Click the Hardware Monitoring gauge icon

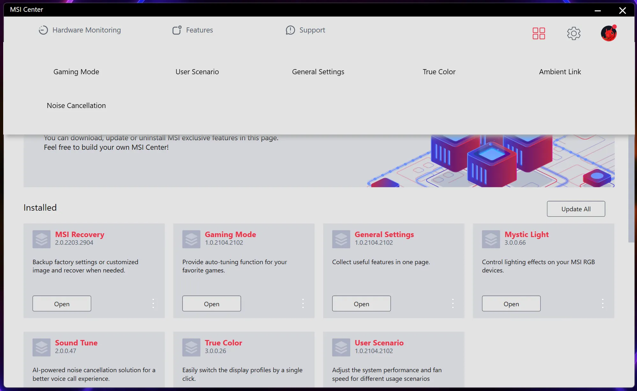[x=43, y=30]
